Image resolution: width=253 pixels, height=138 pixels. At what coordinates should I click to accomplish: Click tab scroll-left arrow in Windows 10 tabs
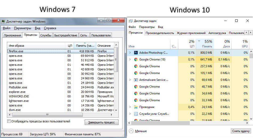[246, 32]
